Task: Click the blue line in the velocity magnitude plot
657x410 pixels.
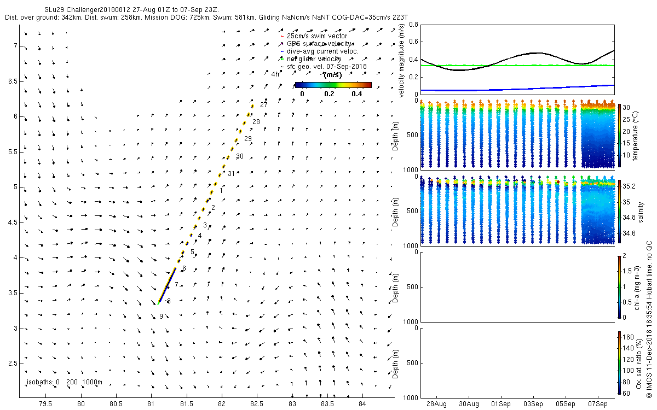Action: click(517, 89)
